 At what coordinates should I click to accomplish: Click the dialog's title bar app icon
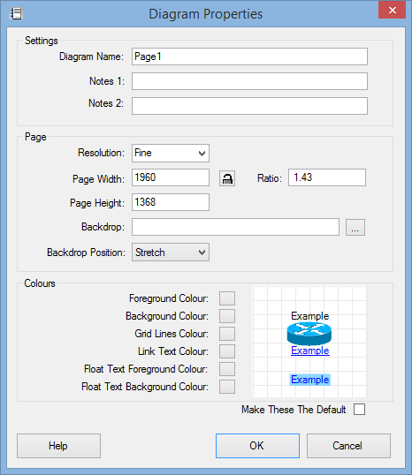(16, 13)
